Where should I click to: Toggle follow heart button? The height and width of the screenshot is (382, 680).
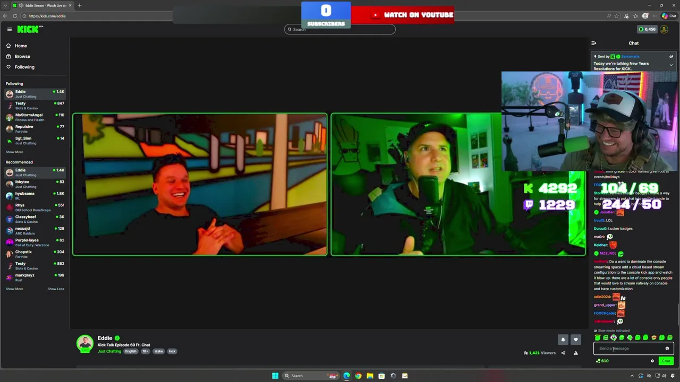tap(575, 340)
